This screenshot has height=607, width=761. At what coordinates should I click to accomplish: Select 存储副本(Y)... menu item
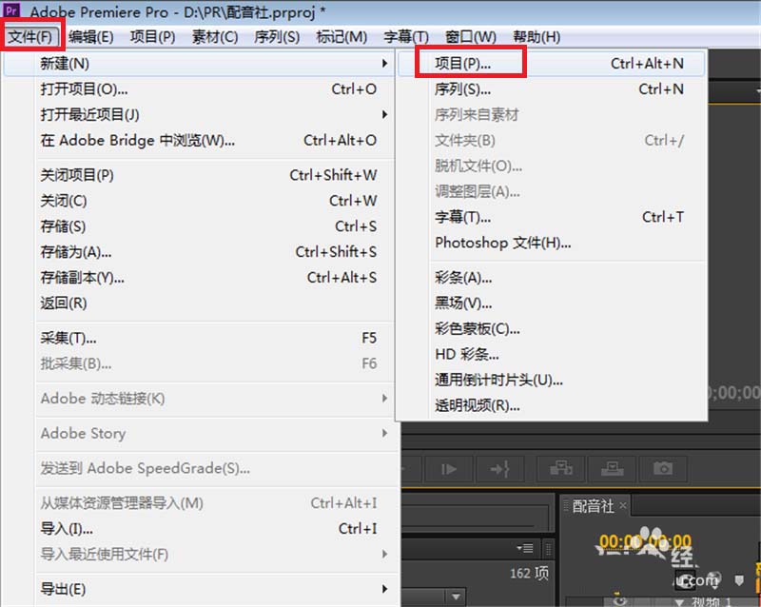(199, 277)
